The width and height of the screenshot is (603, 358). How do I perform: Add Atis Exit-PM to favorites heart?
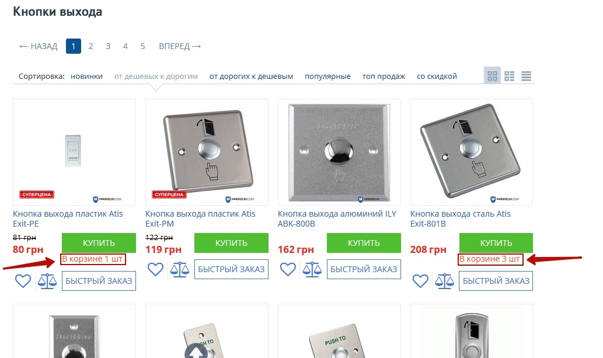(155, 269)
